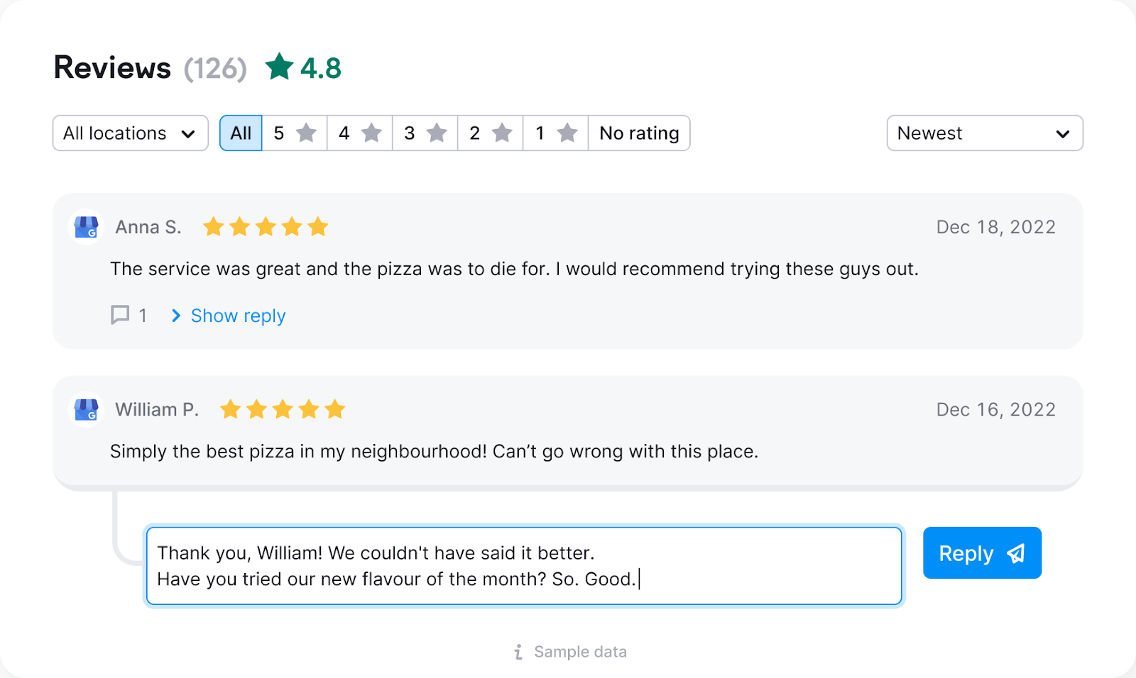Click the send icon inside the Reply button
This screenshot has height=678, width=1136.
tap(1015, 553)
